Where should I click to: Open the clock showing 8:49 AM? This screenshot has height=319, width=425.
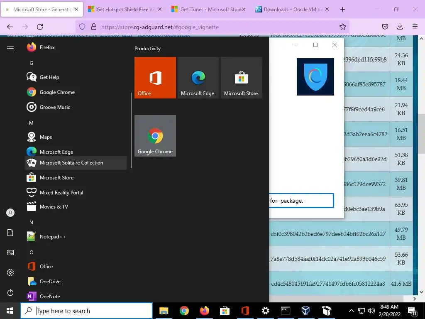coord(389,311)
